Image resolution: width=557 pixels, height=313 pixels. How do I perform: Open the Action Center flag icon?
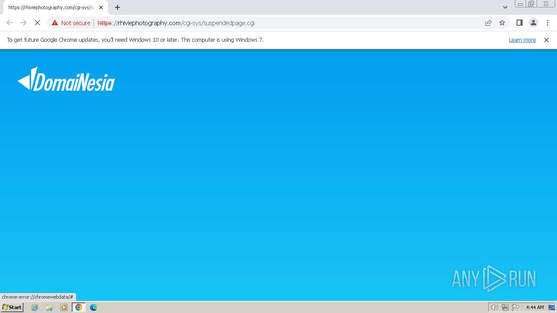(x=516, y=307)
